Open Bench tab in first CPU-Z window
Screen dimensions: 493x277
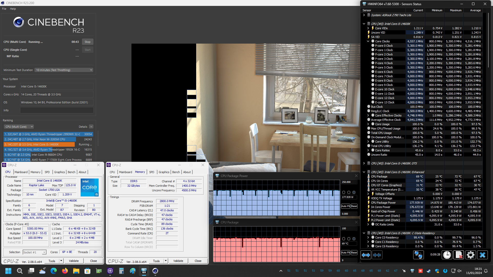(x=71, y=172)
